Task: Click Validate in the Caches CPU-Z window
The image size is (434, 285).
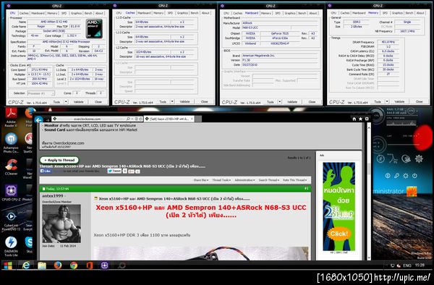Action: click(184, 101)
